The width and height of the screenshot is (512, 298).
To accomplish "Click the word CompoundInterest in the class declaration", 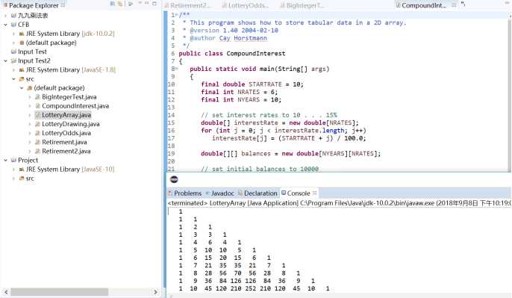I will 256,53.
